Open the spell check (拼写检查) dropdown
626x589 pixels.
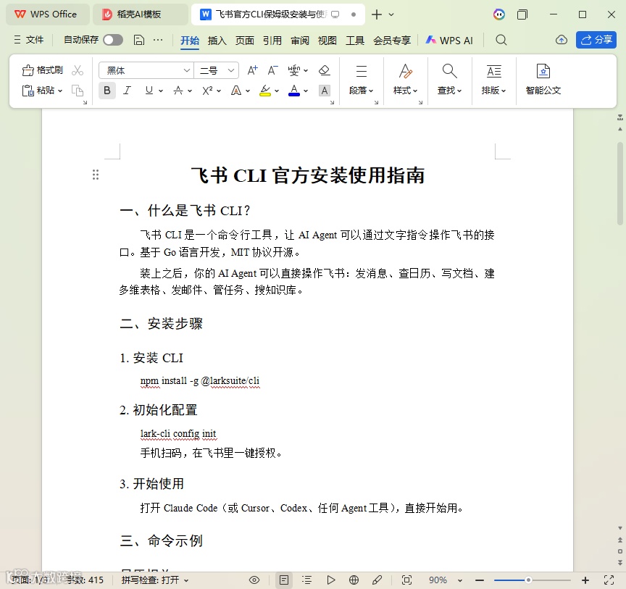pos(155,580)
